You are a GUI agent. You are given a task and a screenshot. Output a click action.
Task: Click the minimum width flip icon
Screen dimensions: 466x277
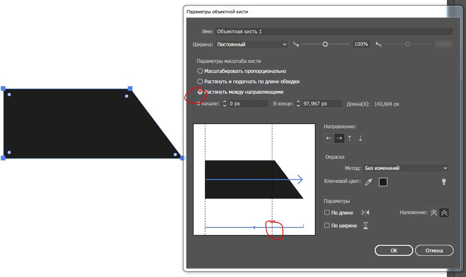(296, 44)
